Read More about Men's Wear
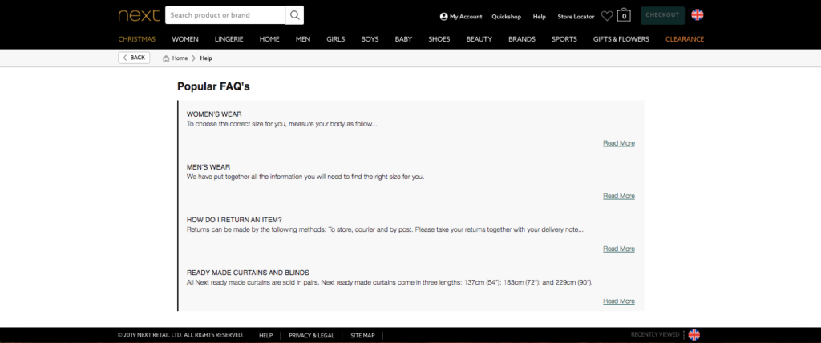821x343 pixels. pos(619,197)
